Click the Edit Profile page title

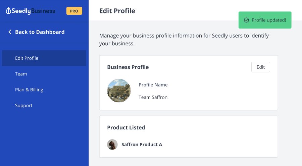117,11
